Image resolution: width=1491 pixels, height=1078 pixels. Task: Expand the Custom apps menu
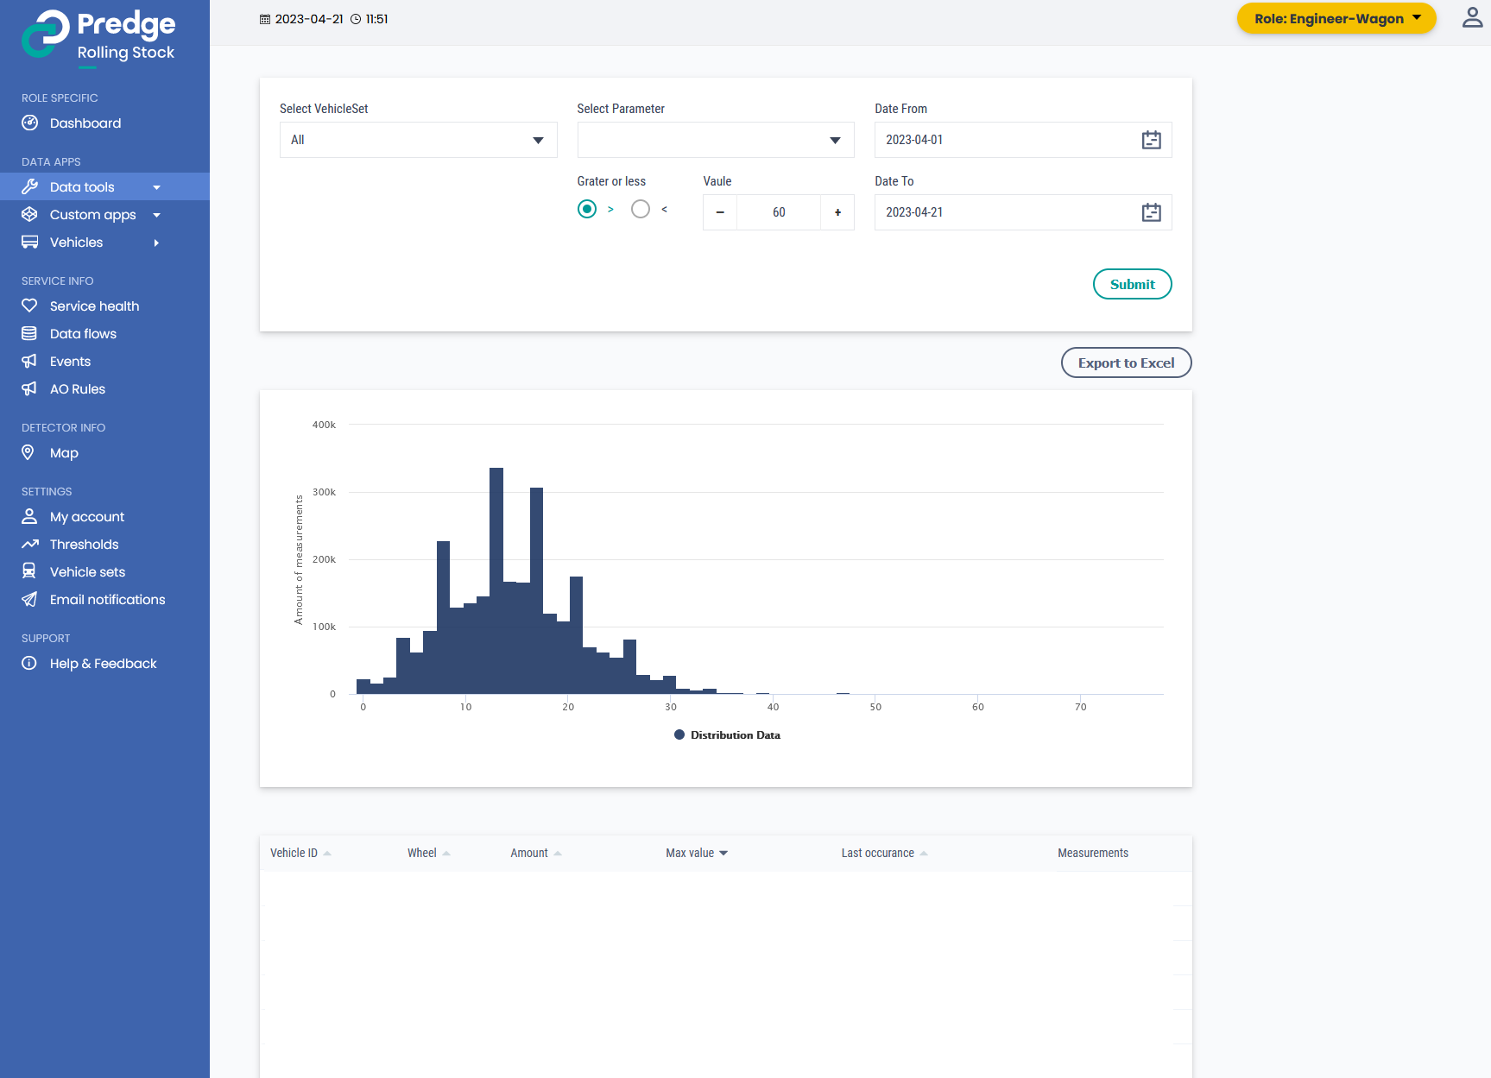click(92, 215)
